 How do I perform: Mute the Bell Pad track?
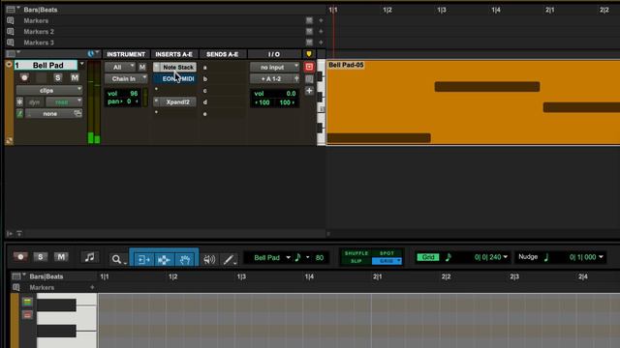75,77
